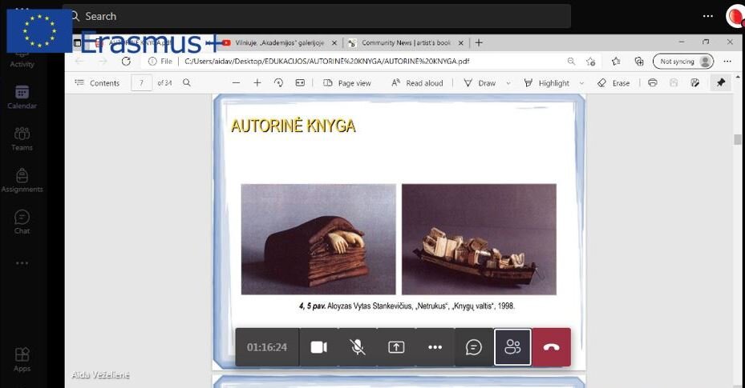Expand Highlight color options dropdown
This screenshot has height=388, width=745.
coord(581,83)
